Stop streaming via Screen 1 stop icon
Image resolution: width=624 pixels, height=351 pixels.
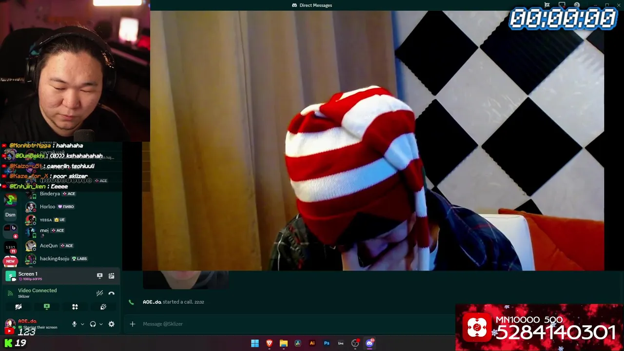[99, 276]
